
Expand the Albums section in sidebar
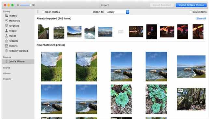(7, 73)
